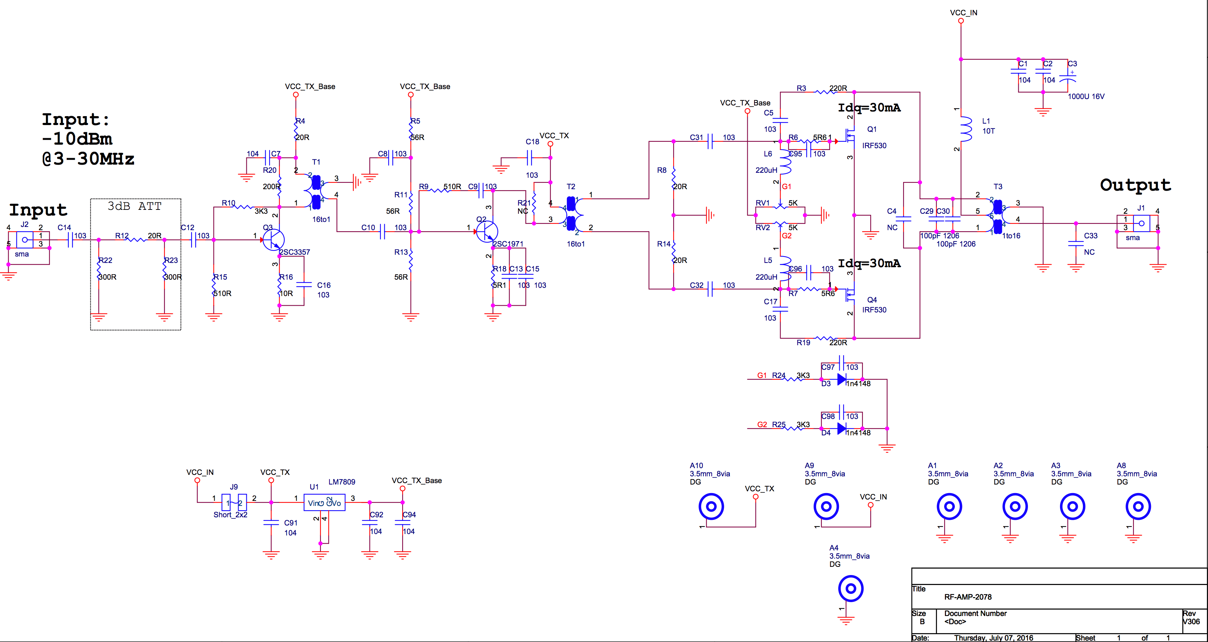This screenshot has width=1208, height=642.
Task: Click the Q2 2SC1971 transistor symbol
Action: click(x=487, y=232)
